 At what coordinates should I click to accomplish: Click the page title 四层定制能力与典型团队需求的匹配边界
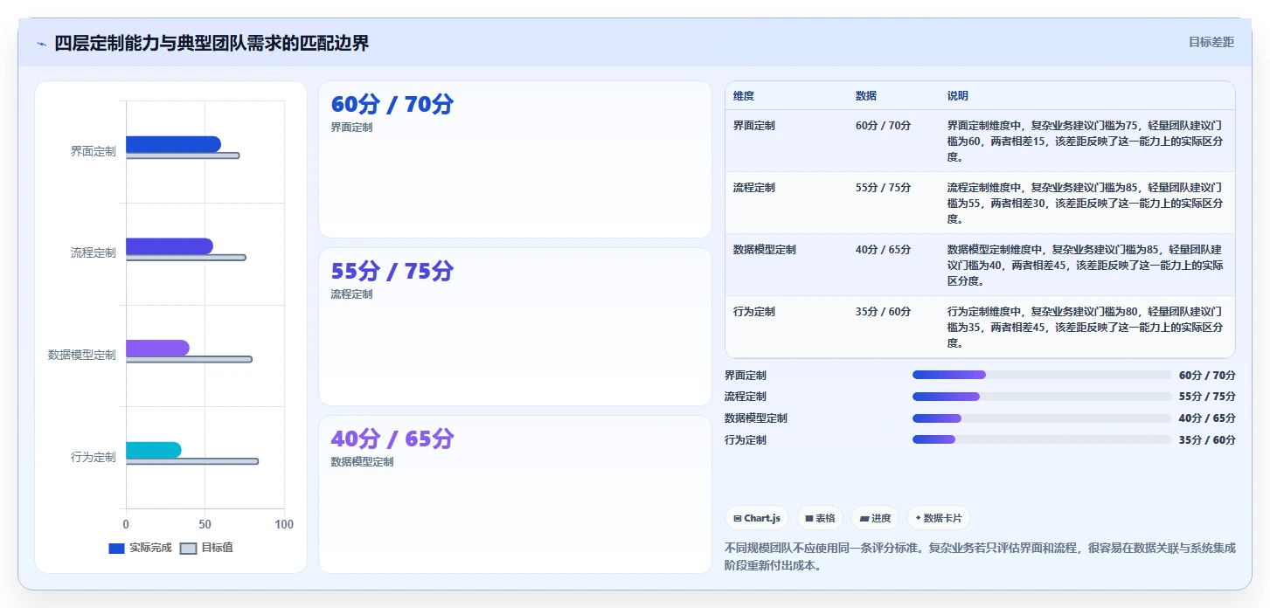click(x=212, y=43)
